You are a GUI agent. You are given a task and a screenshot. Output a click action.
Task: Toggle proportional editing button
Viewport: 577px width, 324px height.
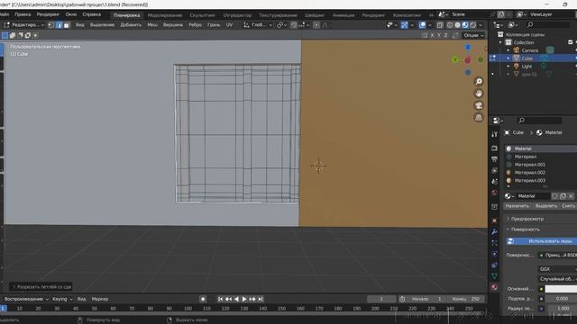click(x=316, y=25)
